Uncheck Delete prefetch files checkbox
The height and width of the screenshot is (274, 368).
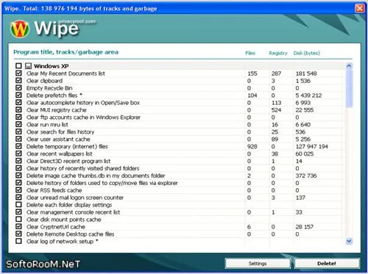point(18,95)
